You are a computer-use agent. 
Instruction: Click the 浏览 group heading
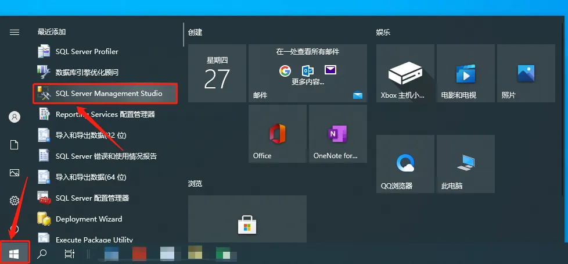(x=195, y=184)
